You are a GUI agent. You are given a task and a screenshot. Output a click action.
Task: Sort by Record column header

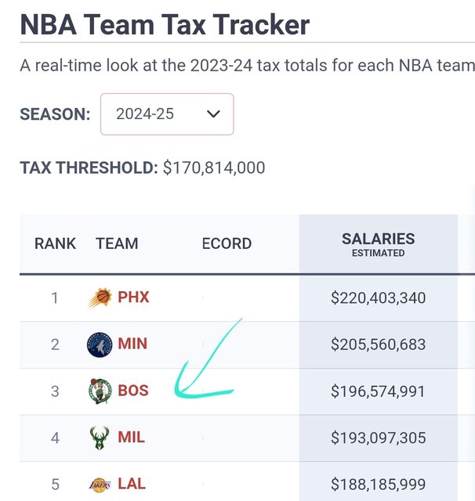pos(227,243)
